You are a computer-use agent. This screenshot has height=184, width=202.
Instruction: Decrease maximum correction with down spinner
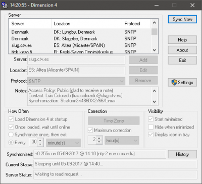(99, 142)
